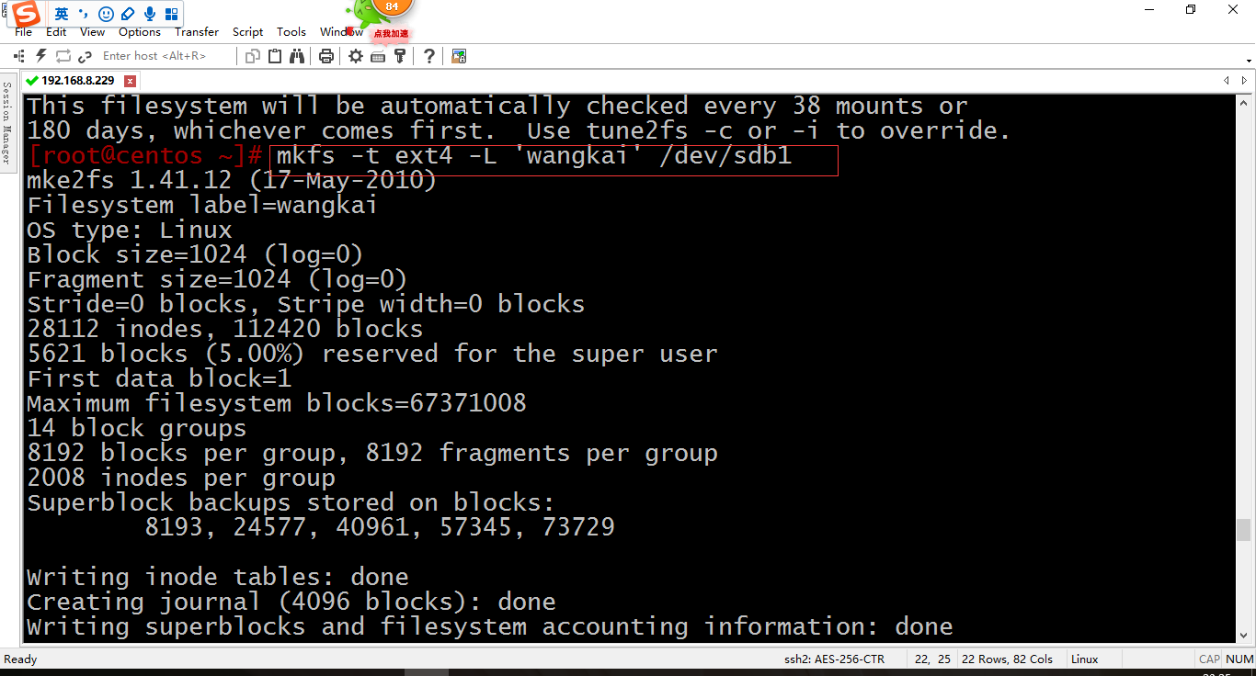Open the Script menu
This screenshot has width=1256, height=676.
click(248, 32)
